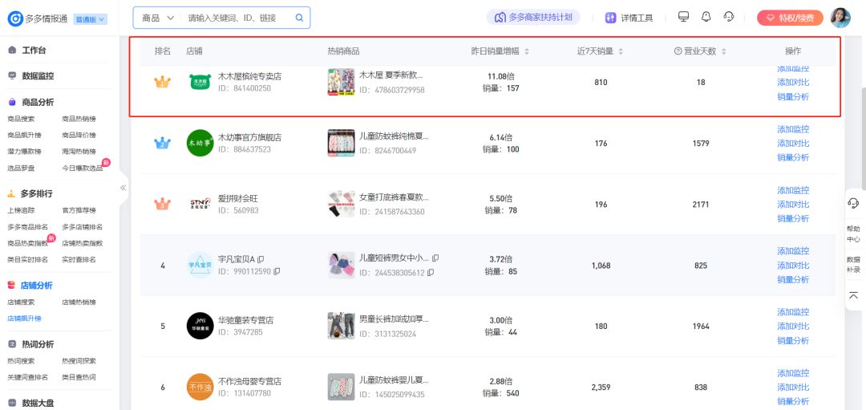The image size is (866, 410).
Task: Sort by 近7天销量 using its sort arrows
Action: point(620,51)
